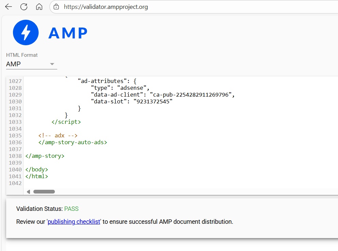The height and width of the screenshot is (251, 338).
Task: Click the AMP lightning bolt logo
Action: [x=26, y=32]
